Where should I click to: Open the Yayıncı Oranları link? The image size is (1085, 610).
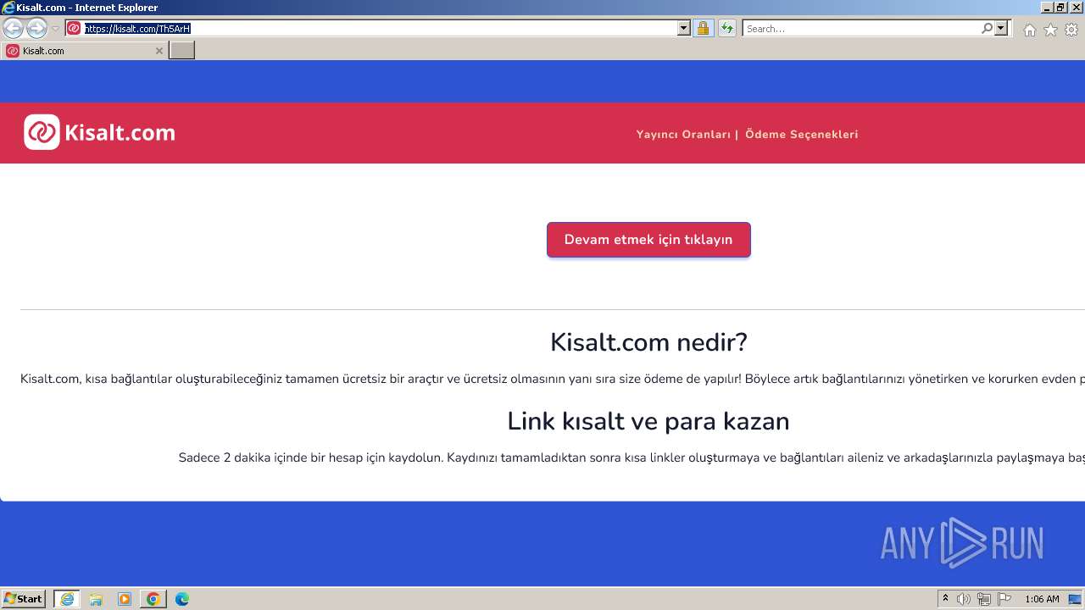click(x=683, y=134)
